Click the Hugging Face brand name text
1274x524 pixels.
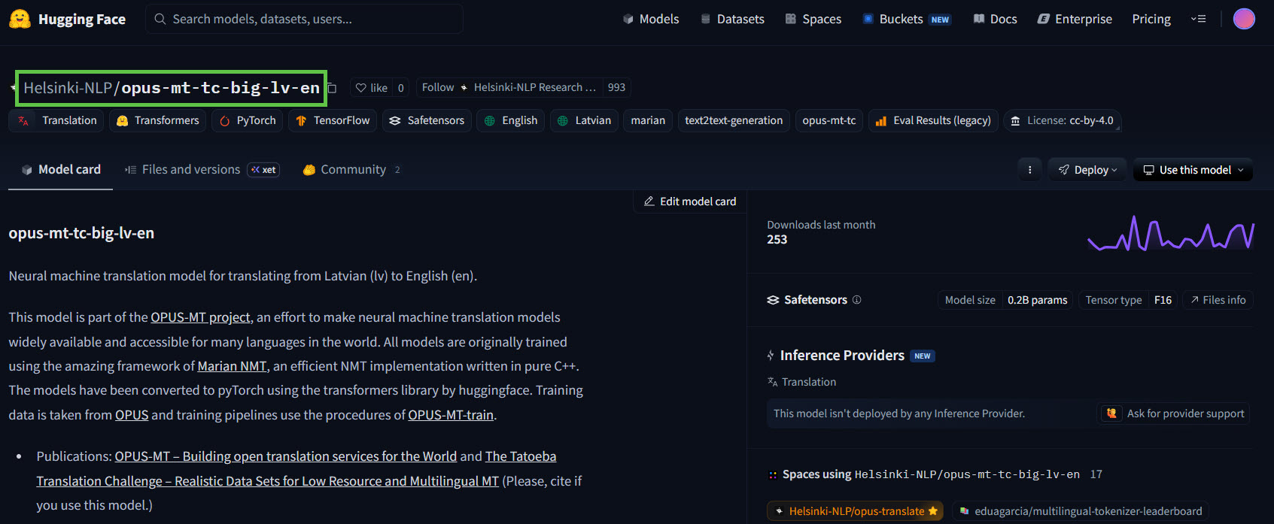click(x=82, y=19)
